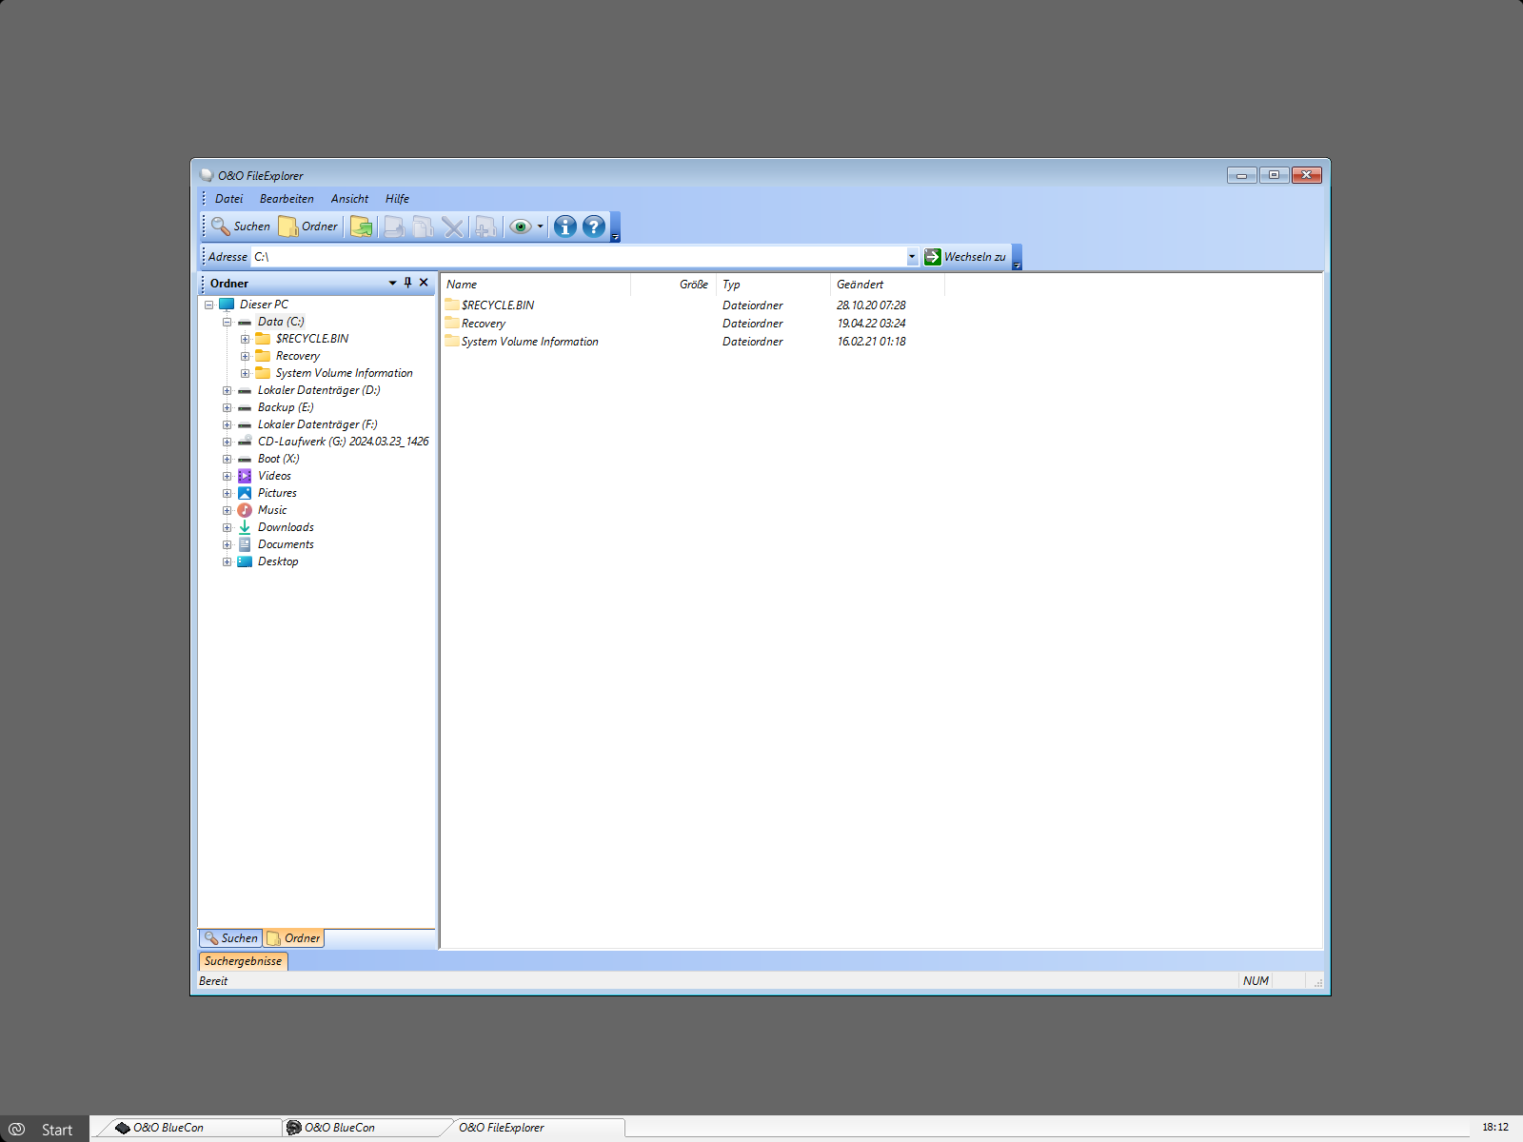Click the blue question mark help icon

click(594, 226)
